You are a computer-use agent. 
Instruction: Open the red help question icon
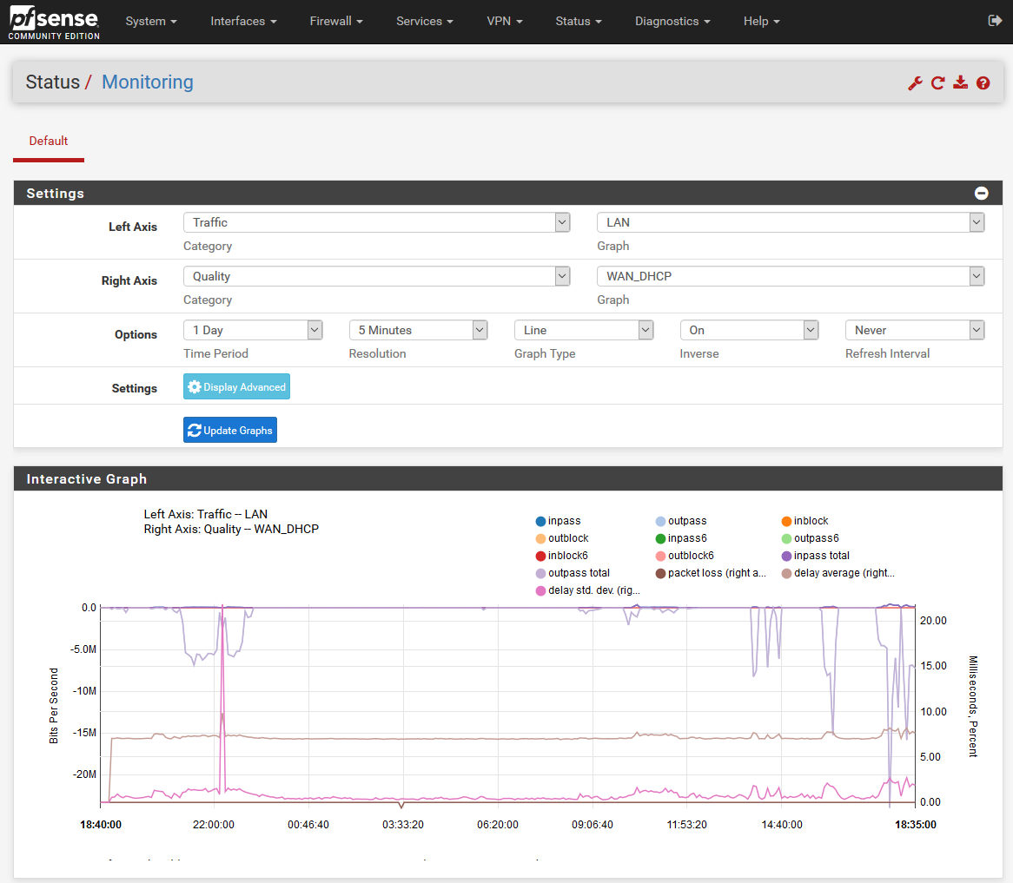(x=983, y=83)
